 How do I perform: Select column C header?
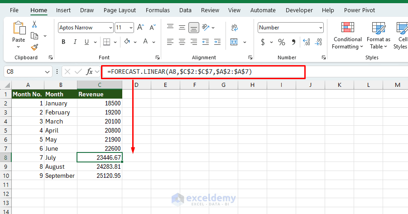click(x=100, y=85)
